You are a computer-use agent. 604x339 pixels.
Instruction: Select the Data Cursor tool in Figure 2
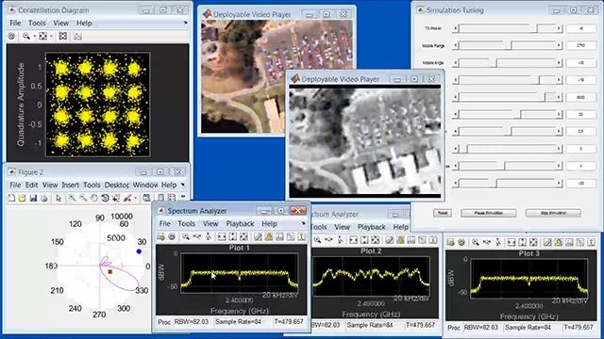(x=115, y=198)
